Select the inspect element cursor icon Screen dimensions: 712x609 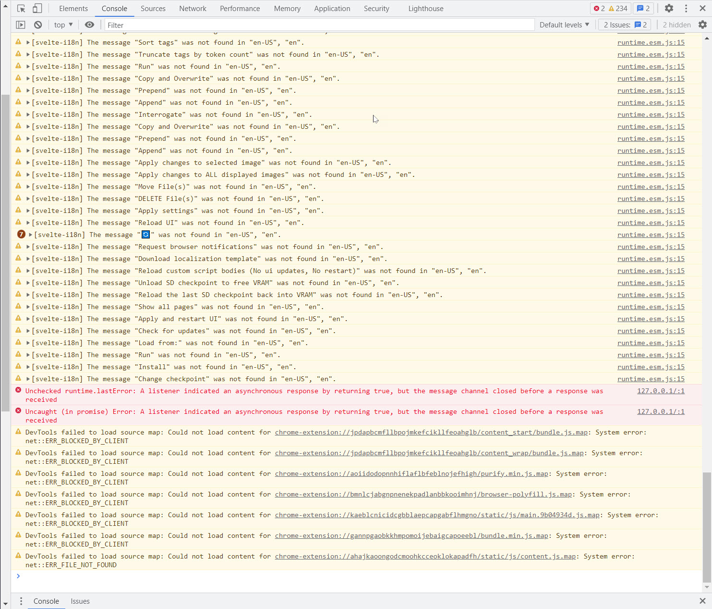(20, 8)
